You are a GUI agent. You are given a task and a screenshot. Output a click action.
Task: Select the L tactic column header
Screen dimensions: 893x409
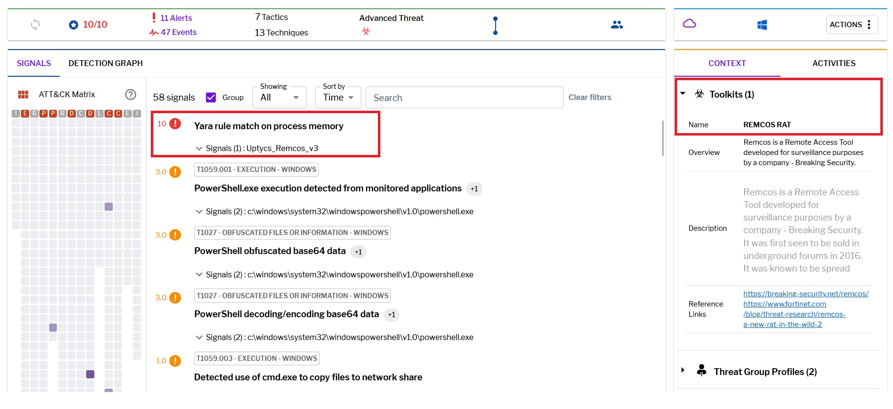(99, 113)
